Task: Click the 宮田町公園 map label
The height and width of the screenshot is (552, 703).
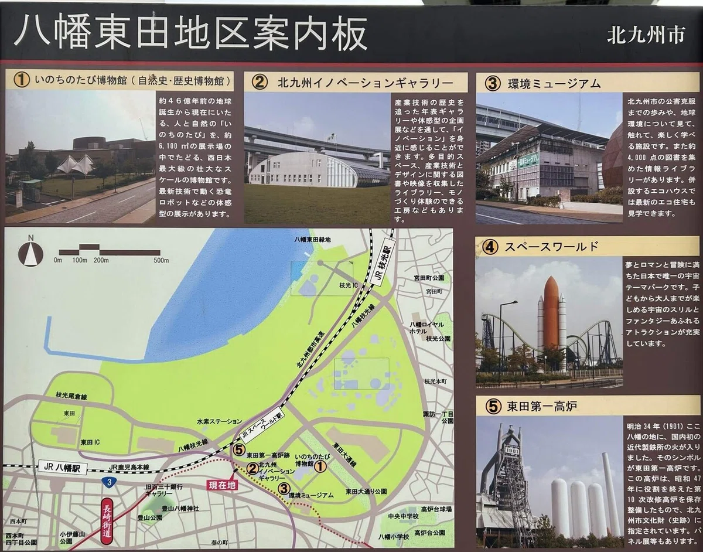Action: (x=429, y=277)
